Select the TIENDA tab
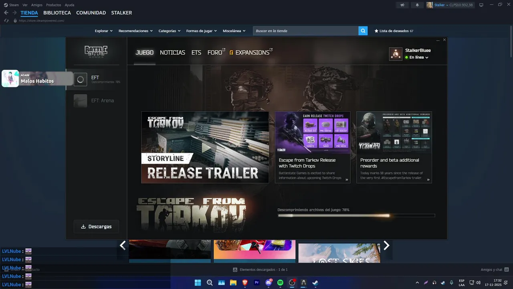Image resolution: width=513 pixels, height=289 pixels. 29,13
